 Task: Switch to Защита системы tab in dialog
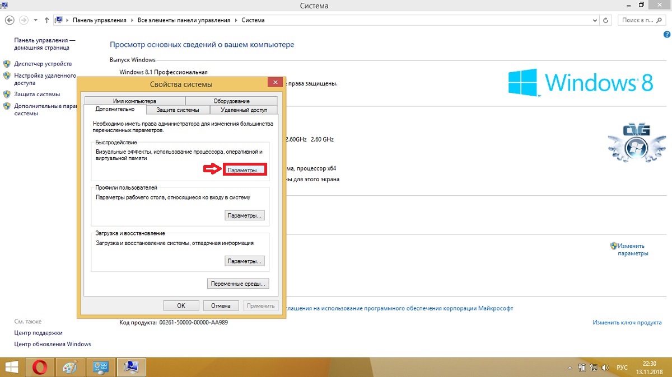(x=178, y=110)
